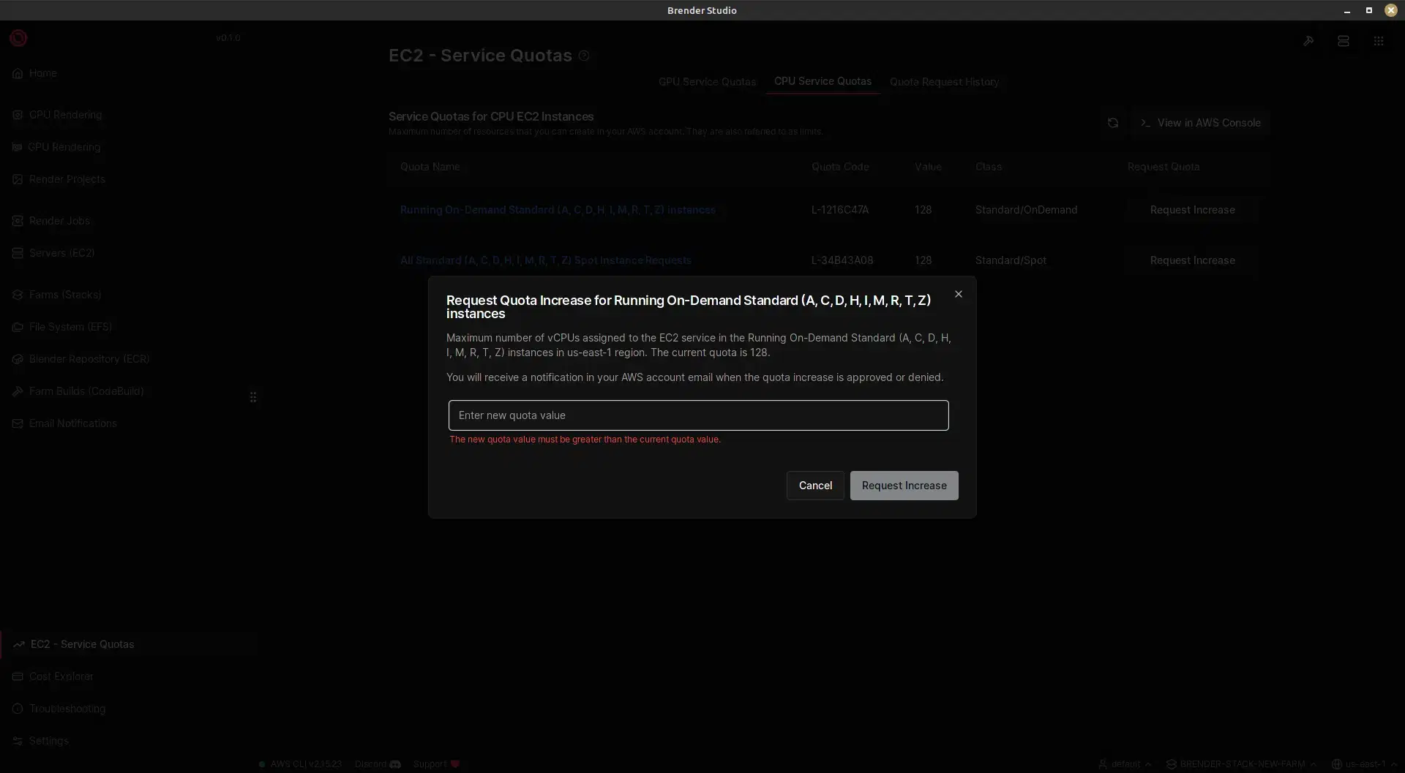Click View in AWS Console button
The image size is (1405, 773).
coord(1200,123)
